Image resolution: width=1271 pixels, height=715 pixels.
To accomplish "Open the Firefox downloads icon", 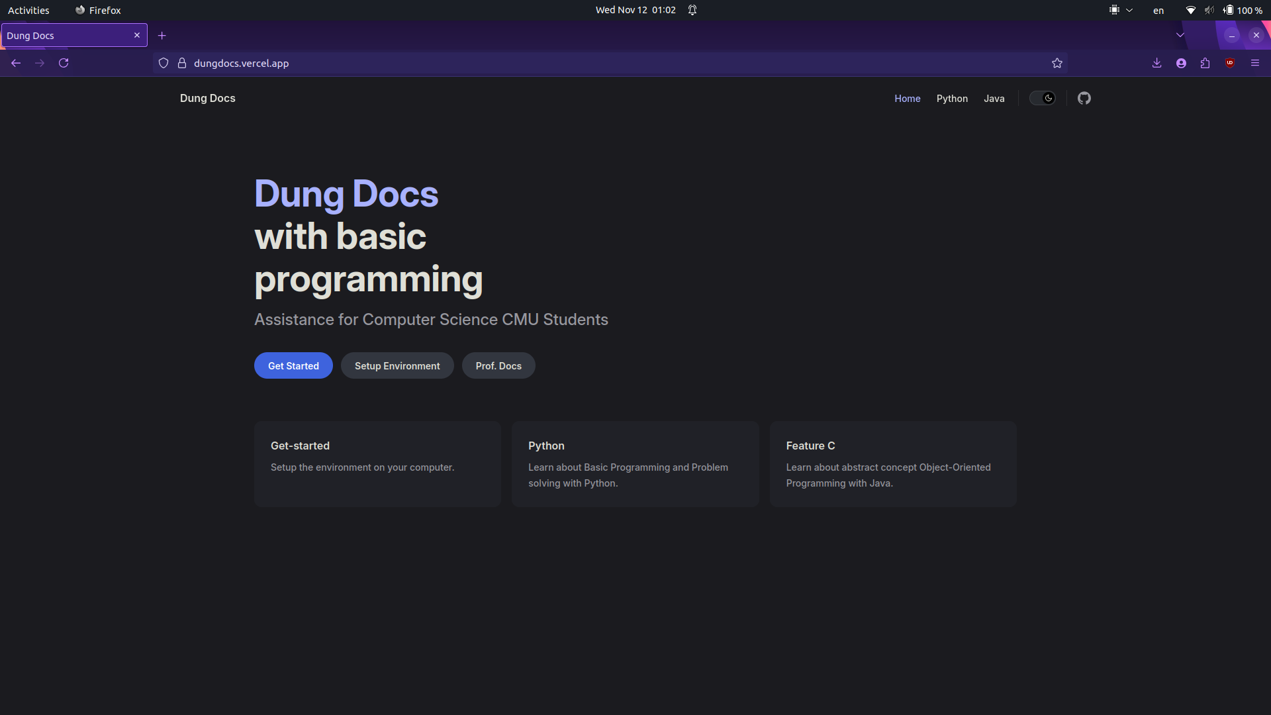I will point(1156,63).
